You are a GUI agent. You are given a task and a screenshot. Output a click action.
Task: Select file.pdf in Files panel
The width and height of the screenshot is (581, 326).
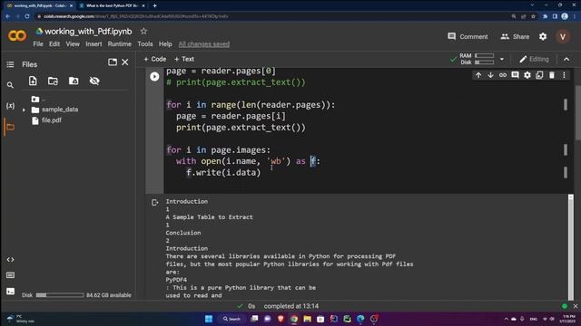(x=52, y=120)
